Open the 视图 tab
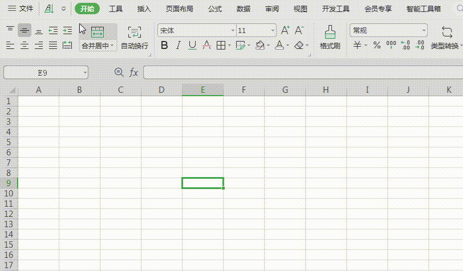 tap(300, 9)
